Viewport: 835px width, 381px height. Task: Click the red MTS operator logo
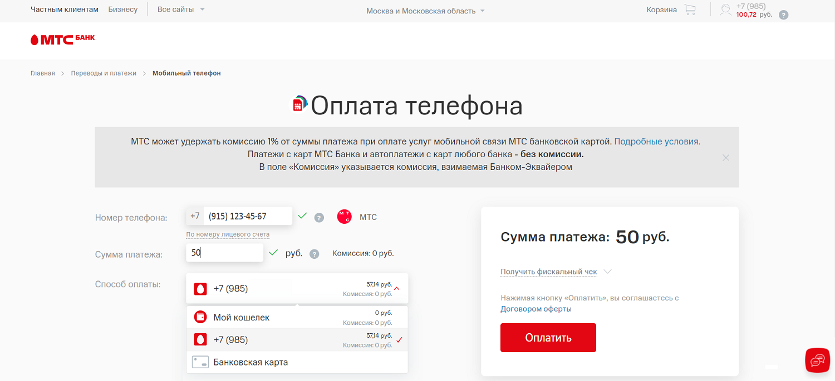tap(345, 217)
